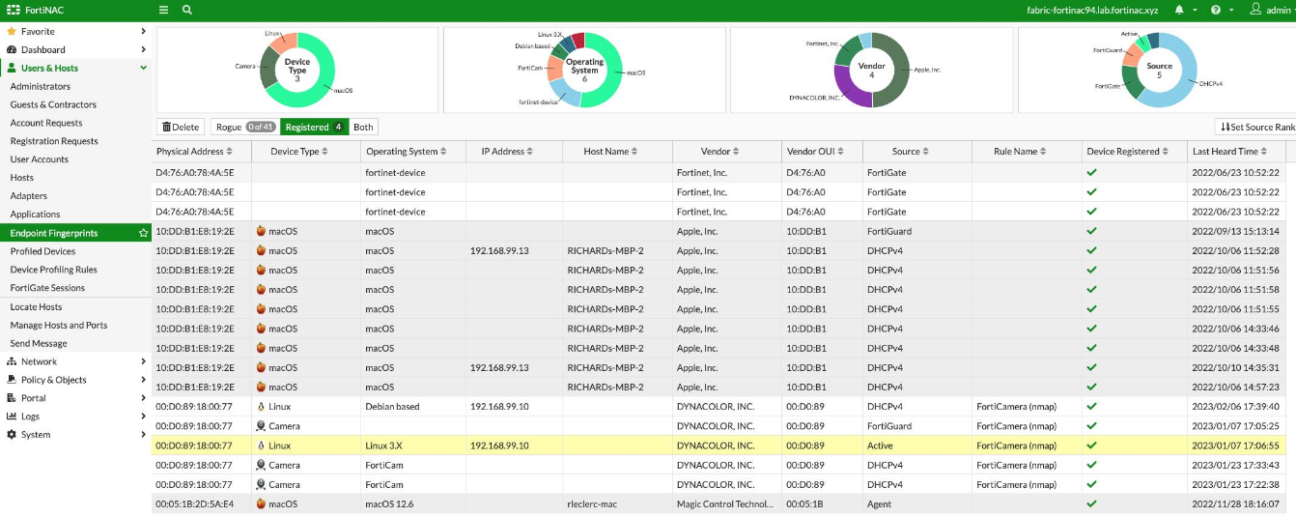Click the Delete button
Screen dimensions: 1296x517
click(181, 127)
